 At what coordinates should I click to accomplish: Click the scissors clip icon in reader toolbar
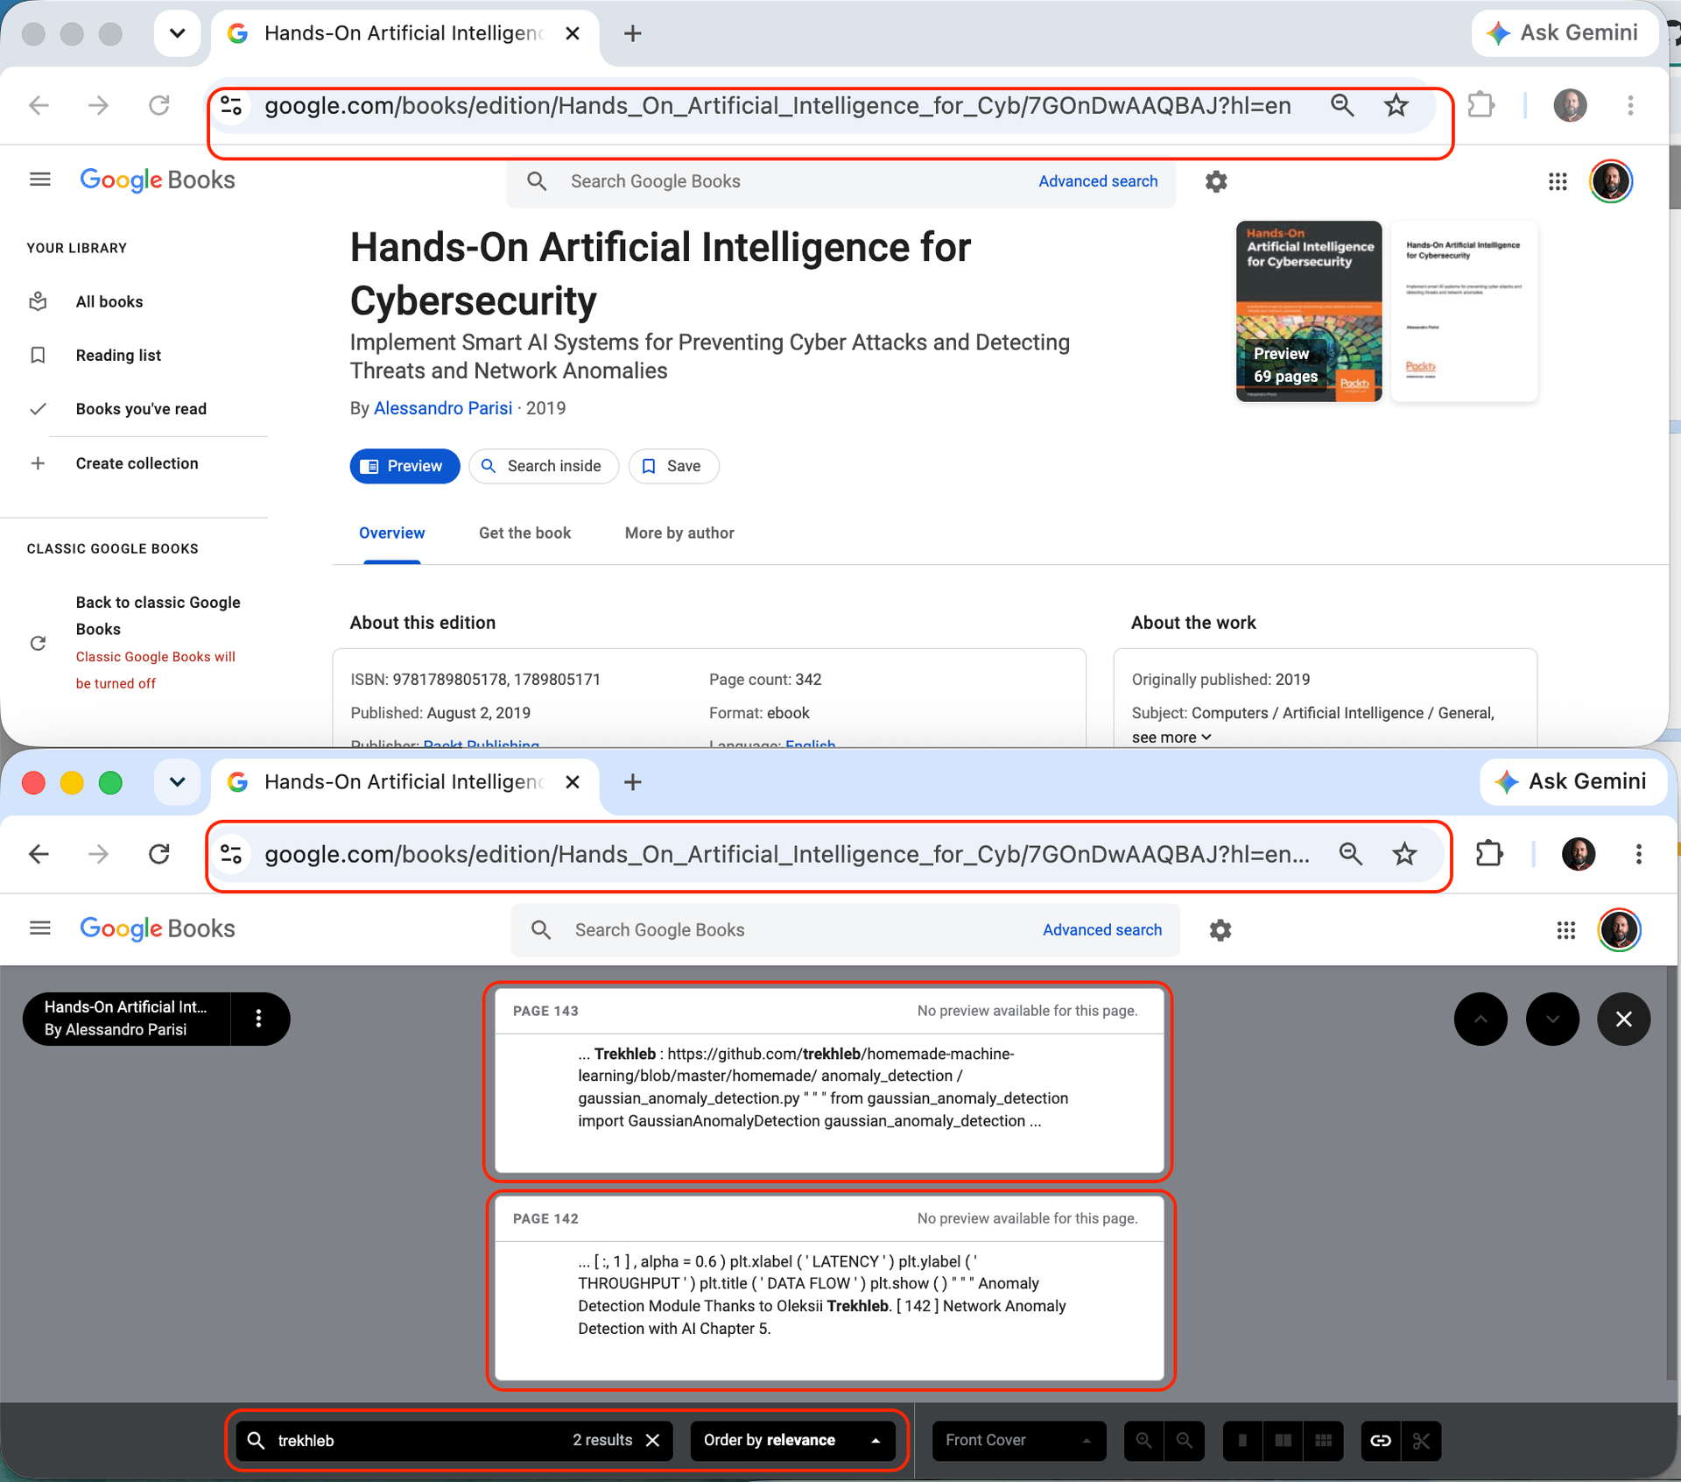(x=1421, y=1441)
